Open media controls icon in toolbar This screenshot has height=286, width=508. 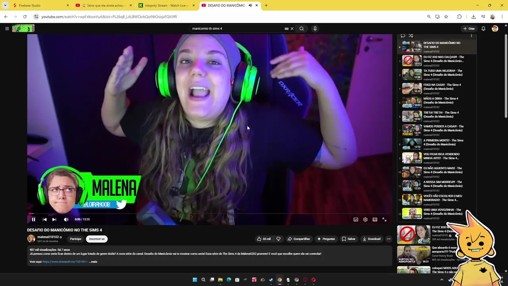coord(483,17)
